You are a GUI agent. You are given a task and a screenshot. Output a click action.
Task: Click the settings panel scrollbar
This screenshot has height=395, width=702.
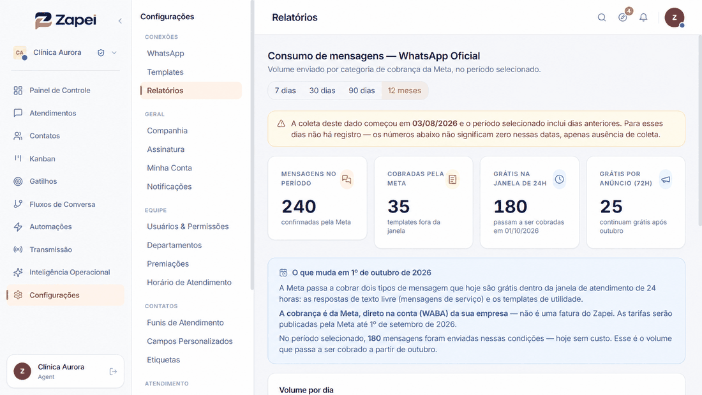[x=252, y=145]
